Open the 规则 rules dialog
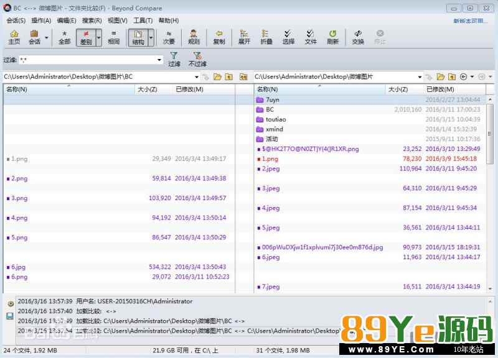 (x=194, y=37)
